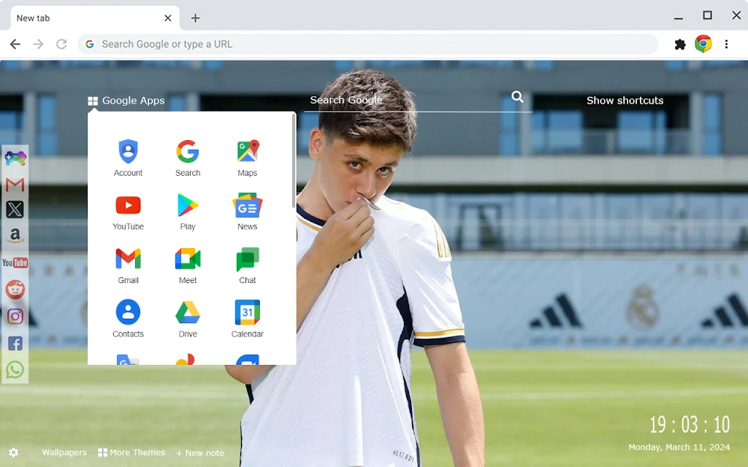Open Reddit sidebar shortcut
The height and width of the screenshot is (467, 748).
(15, 289)
